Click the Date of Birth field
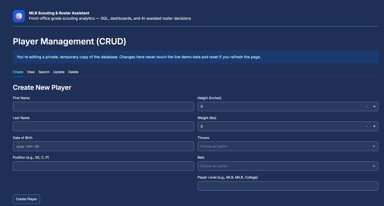The image size is (384, 206). coord(103,146)
